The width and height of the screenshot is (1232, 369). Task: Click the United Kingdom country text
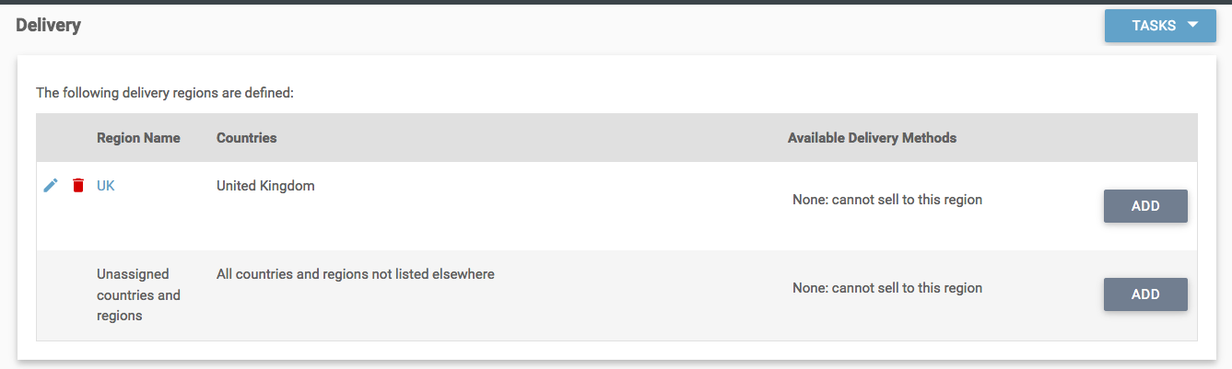click(x=265, y=186)
